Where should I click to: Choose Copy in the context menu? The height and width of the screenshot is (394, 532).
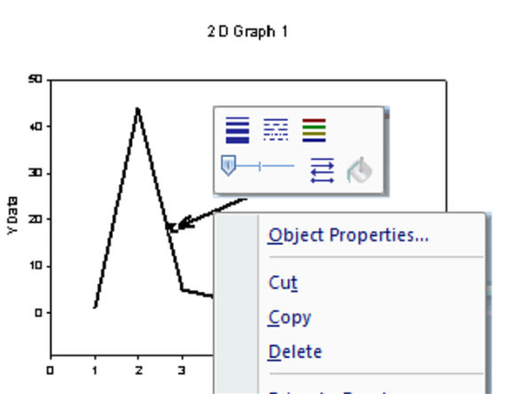tap(289, 317)
